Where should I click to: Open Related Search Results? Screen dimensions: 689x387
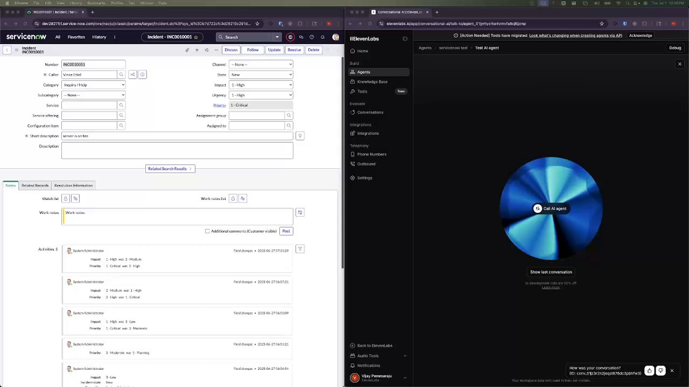click(170, 169)
